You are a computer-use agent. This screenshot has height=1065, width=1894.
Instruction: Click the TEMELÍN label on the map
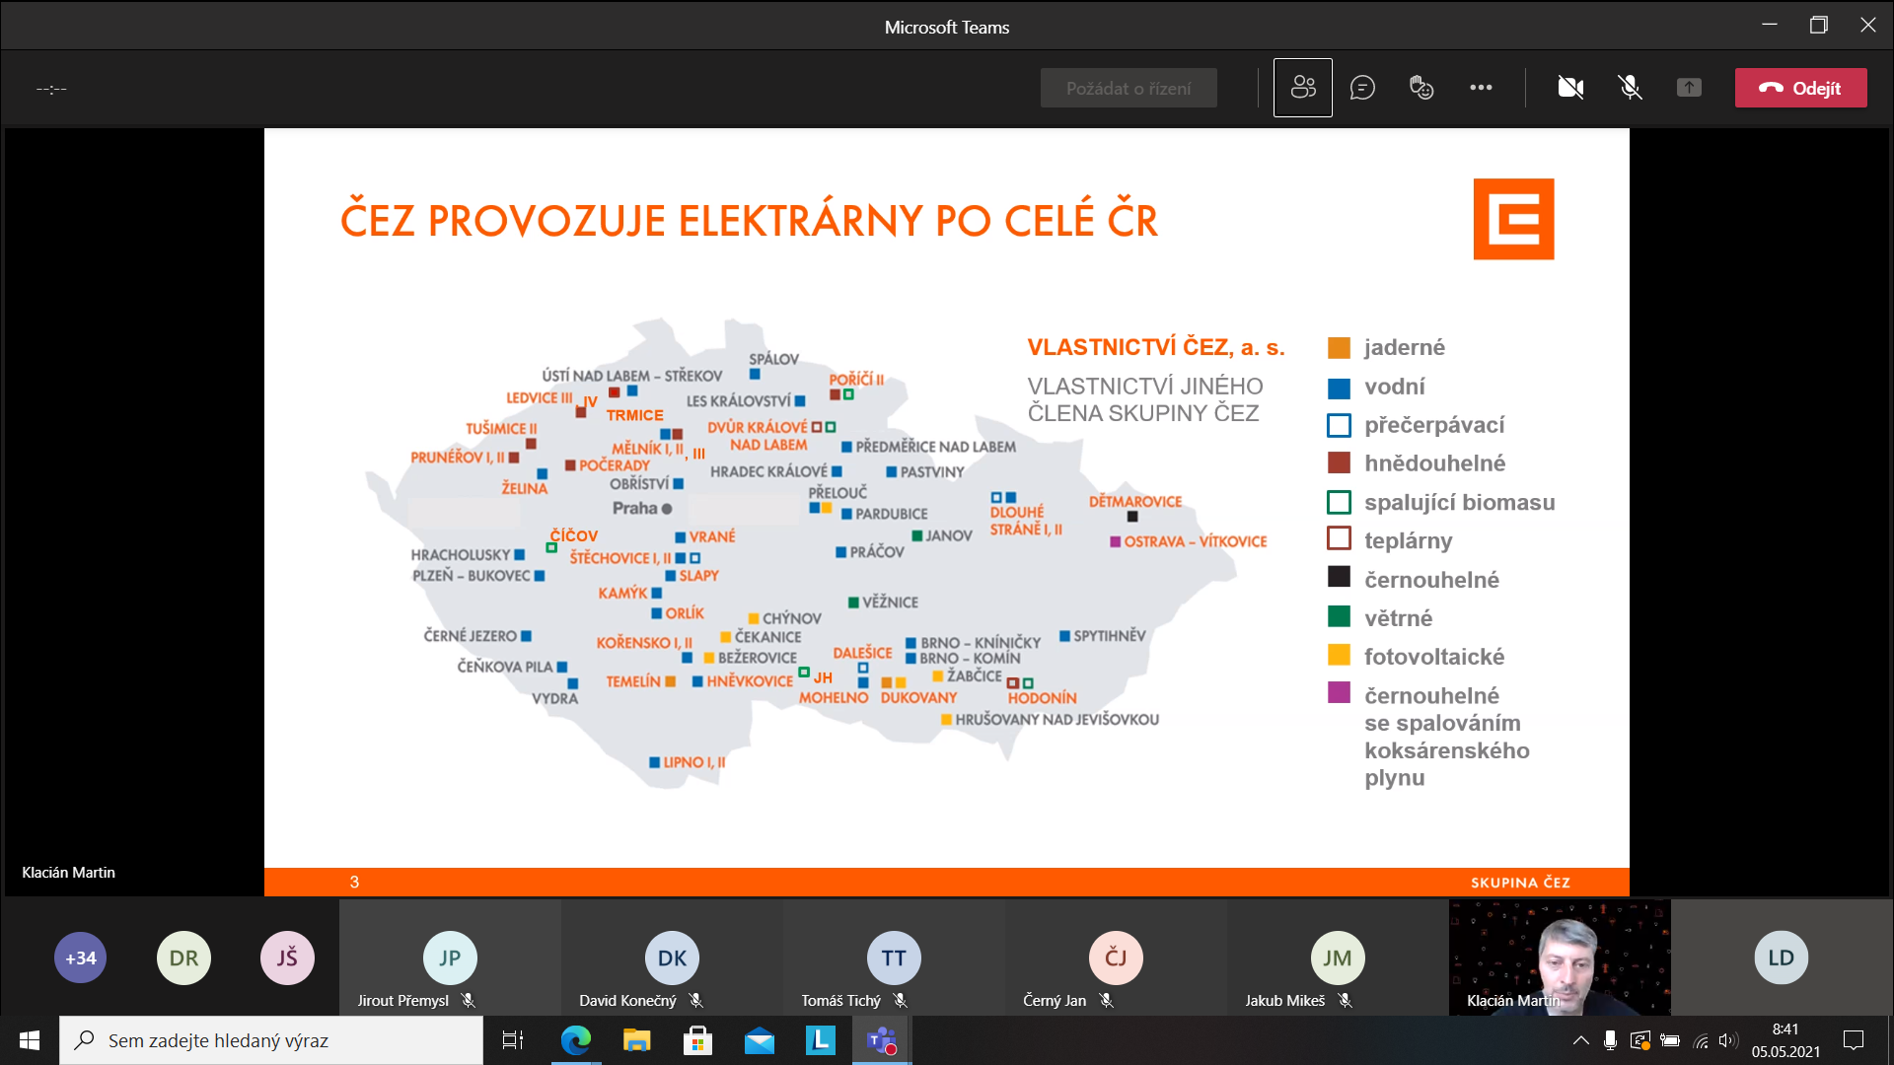633,681
